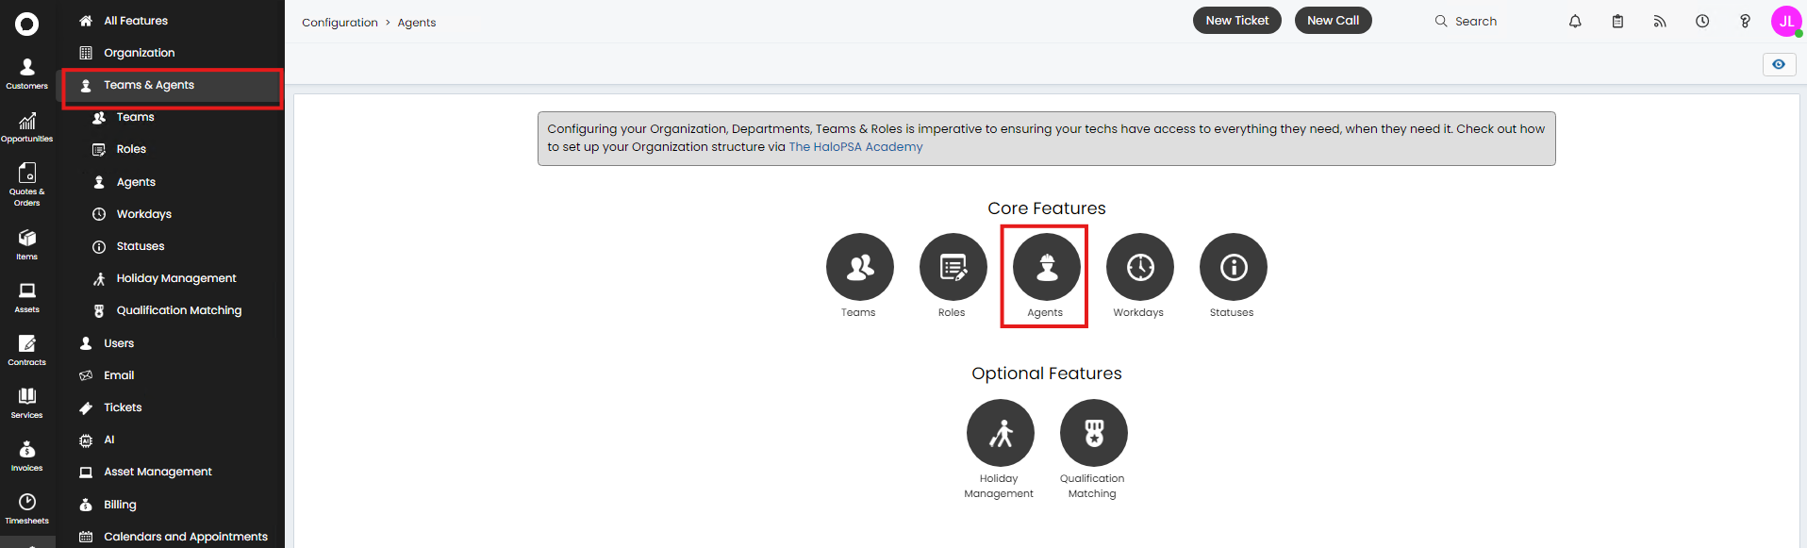Open Qualification Matching badge icon
Screen dimensions: 1807x548
click(1093, 434)
